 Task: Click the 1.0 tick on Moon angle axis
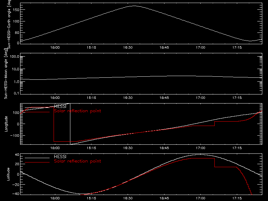pyautogui.click(x=16, y=82)
